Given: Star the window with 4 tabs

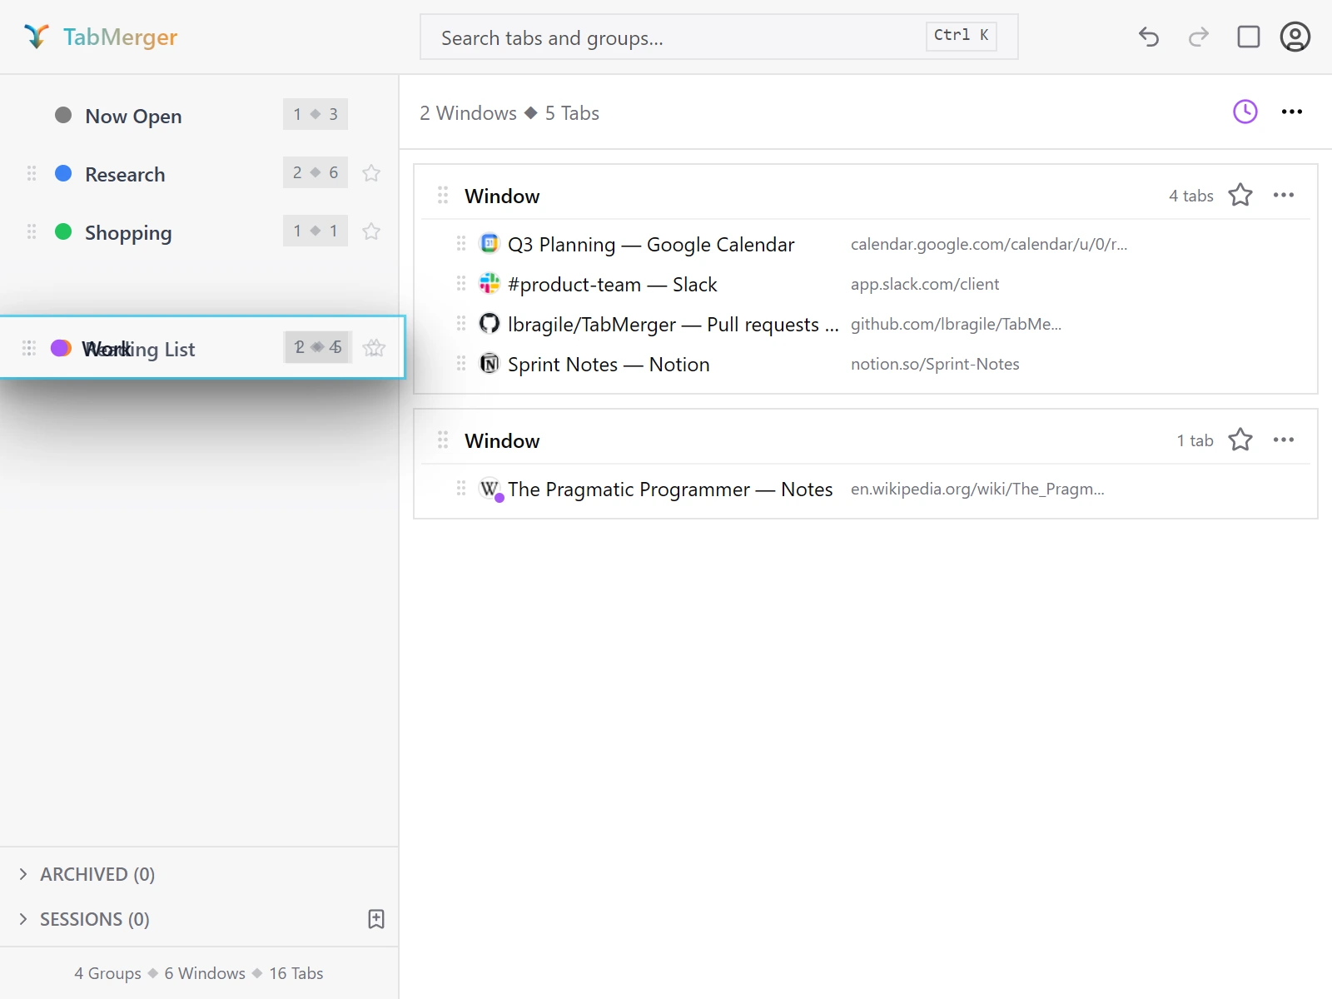Looking at the screenshot, I should coord(1240,195).
